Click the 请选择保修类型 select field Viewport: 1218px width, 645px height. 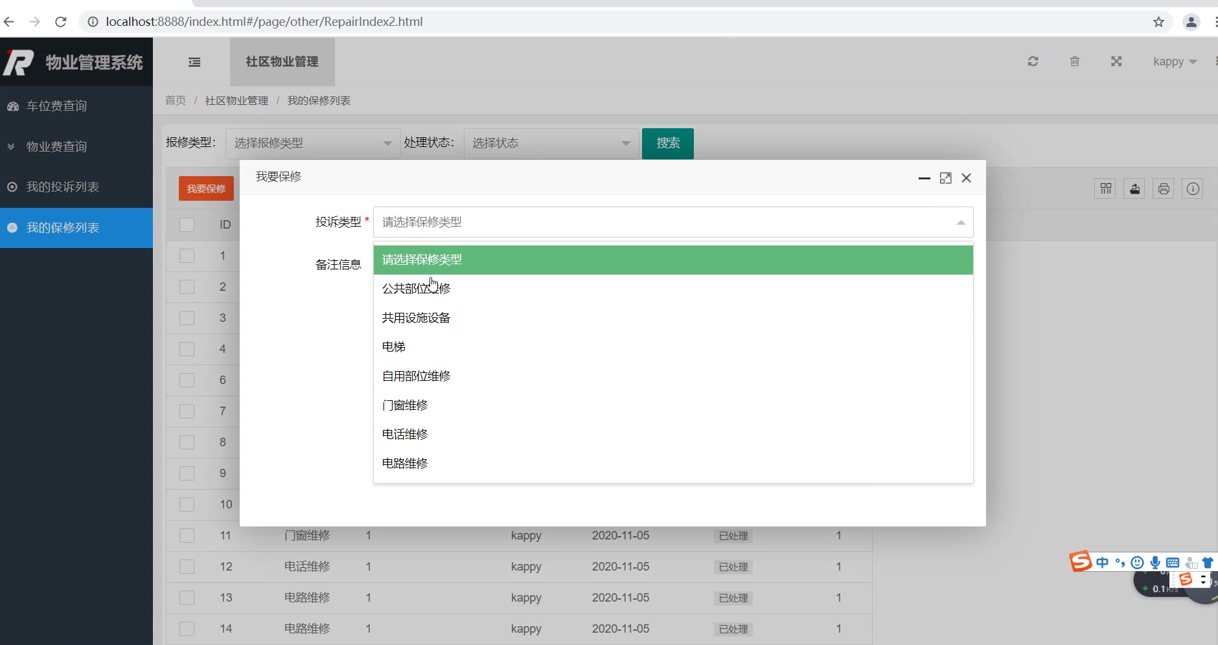point(672,222)
